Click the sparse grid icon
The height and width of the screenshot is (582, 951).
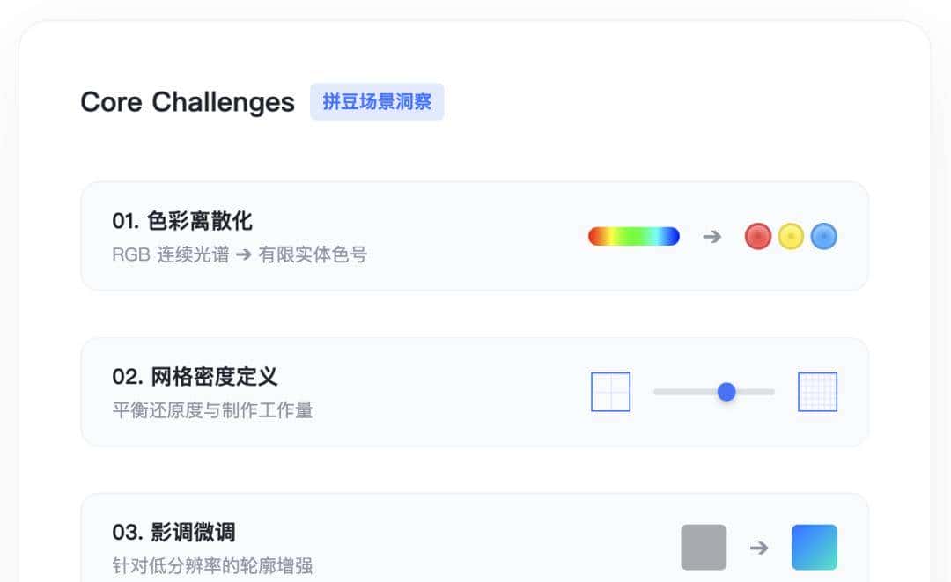(x=610, y=392)
